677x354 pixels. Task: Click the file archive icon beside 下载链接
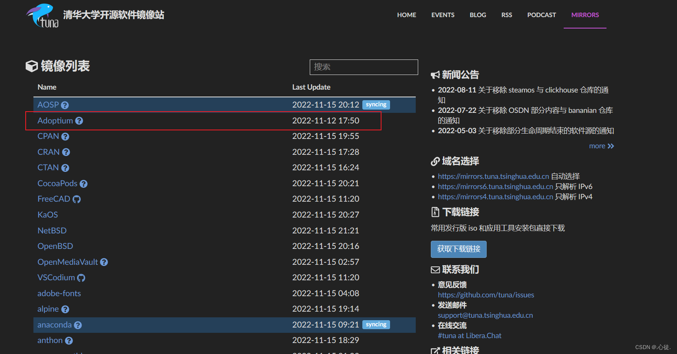[435, 212]
